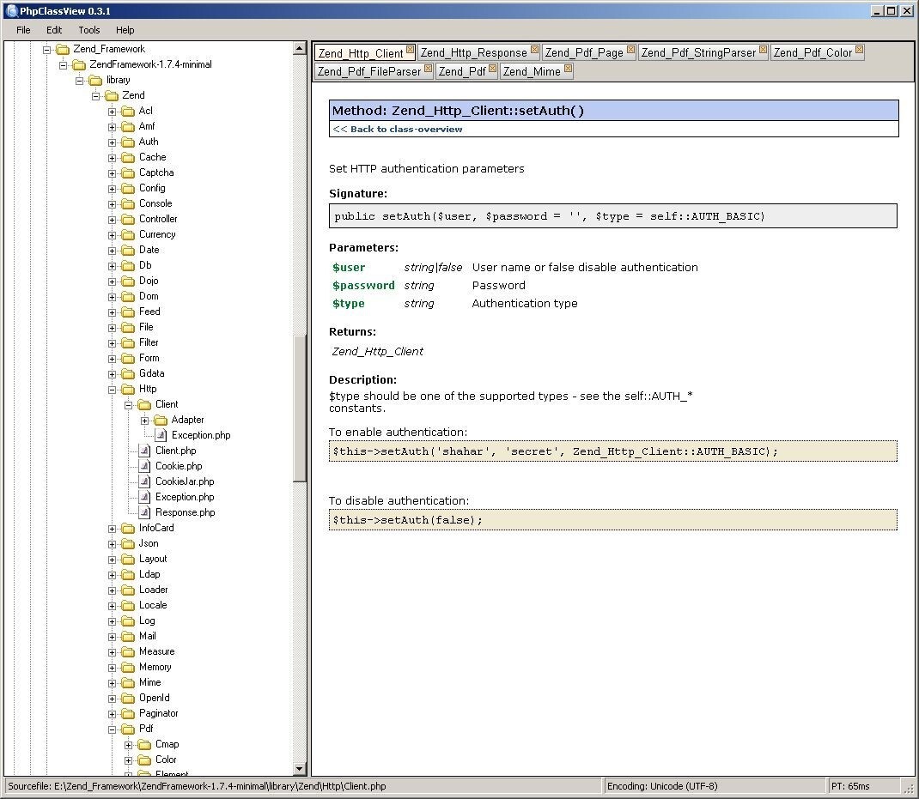Expand the InfoCard tree node

113,528
